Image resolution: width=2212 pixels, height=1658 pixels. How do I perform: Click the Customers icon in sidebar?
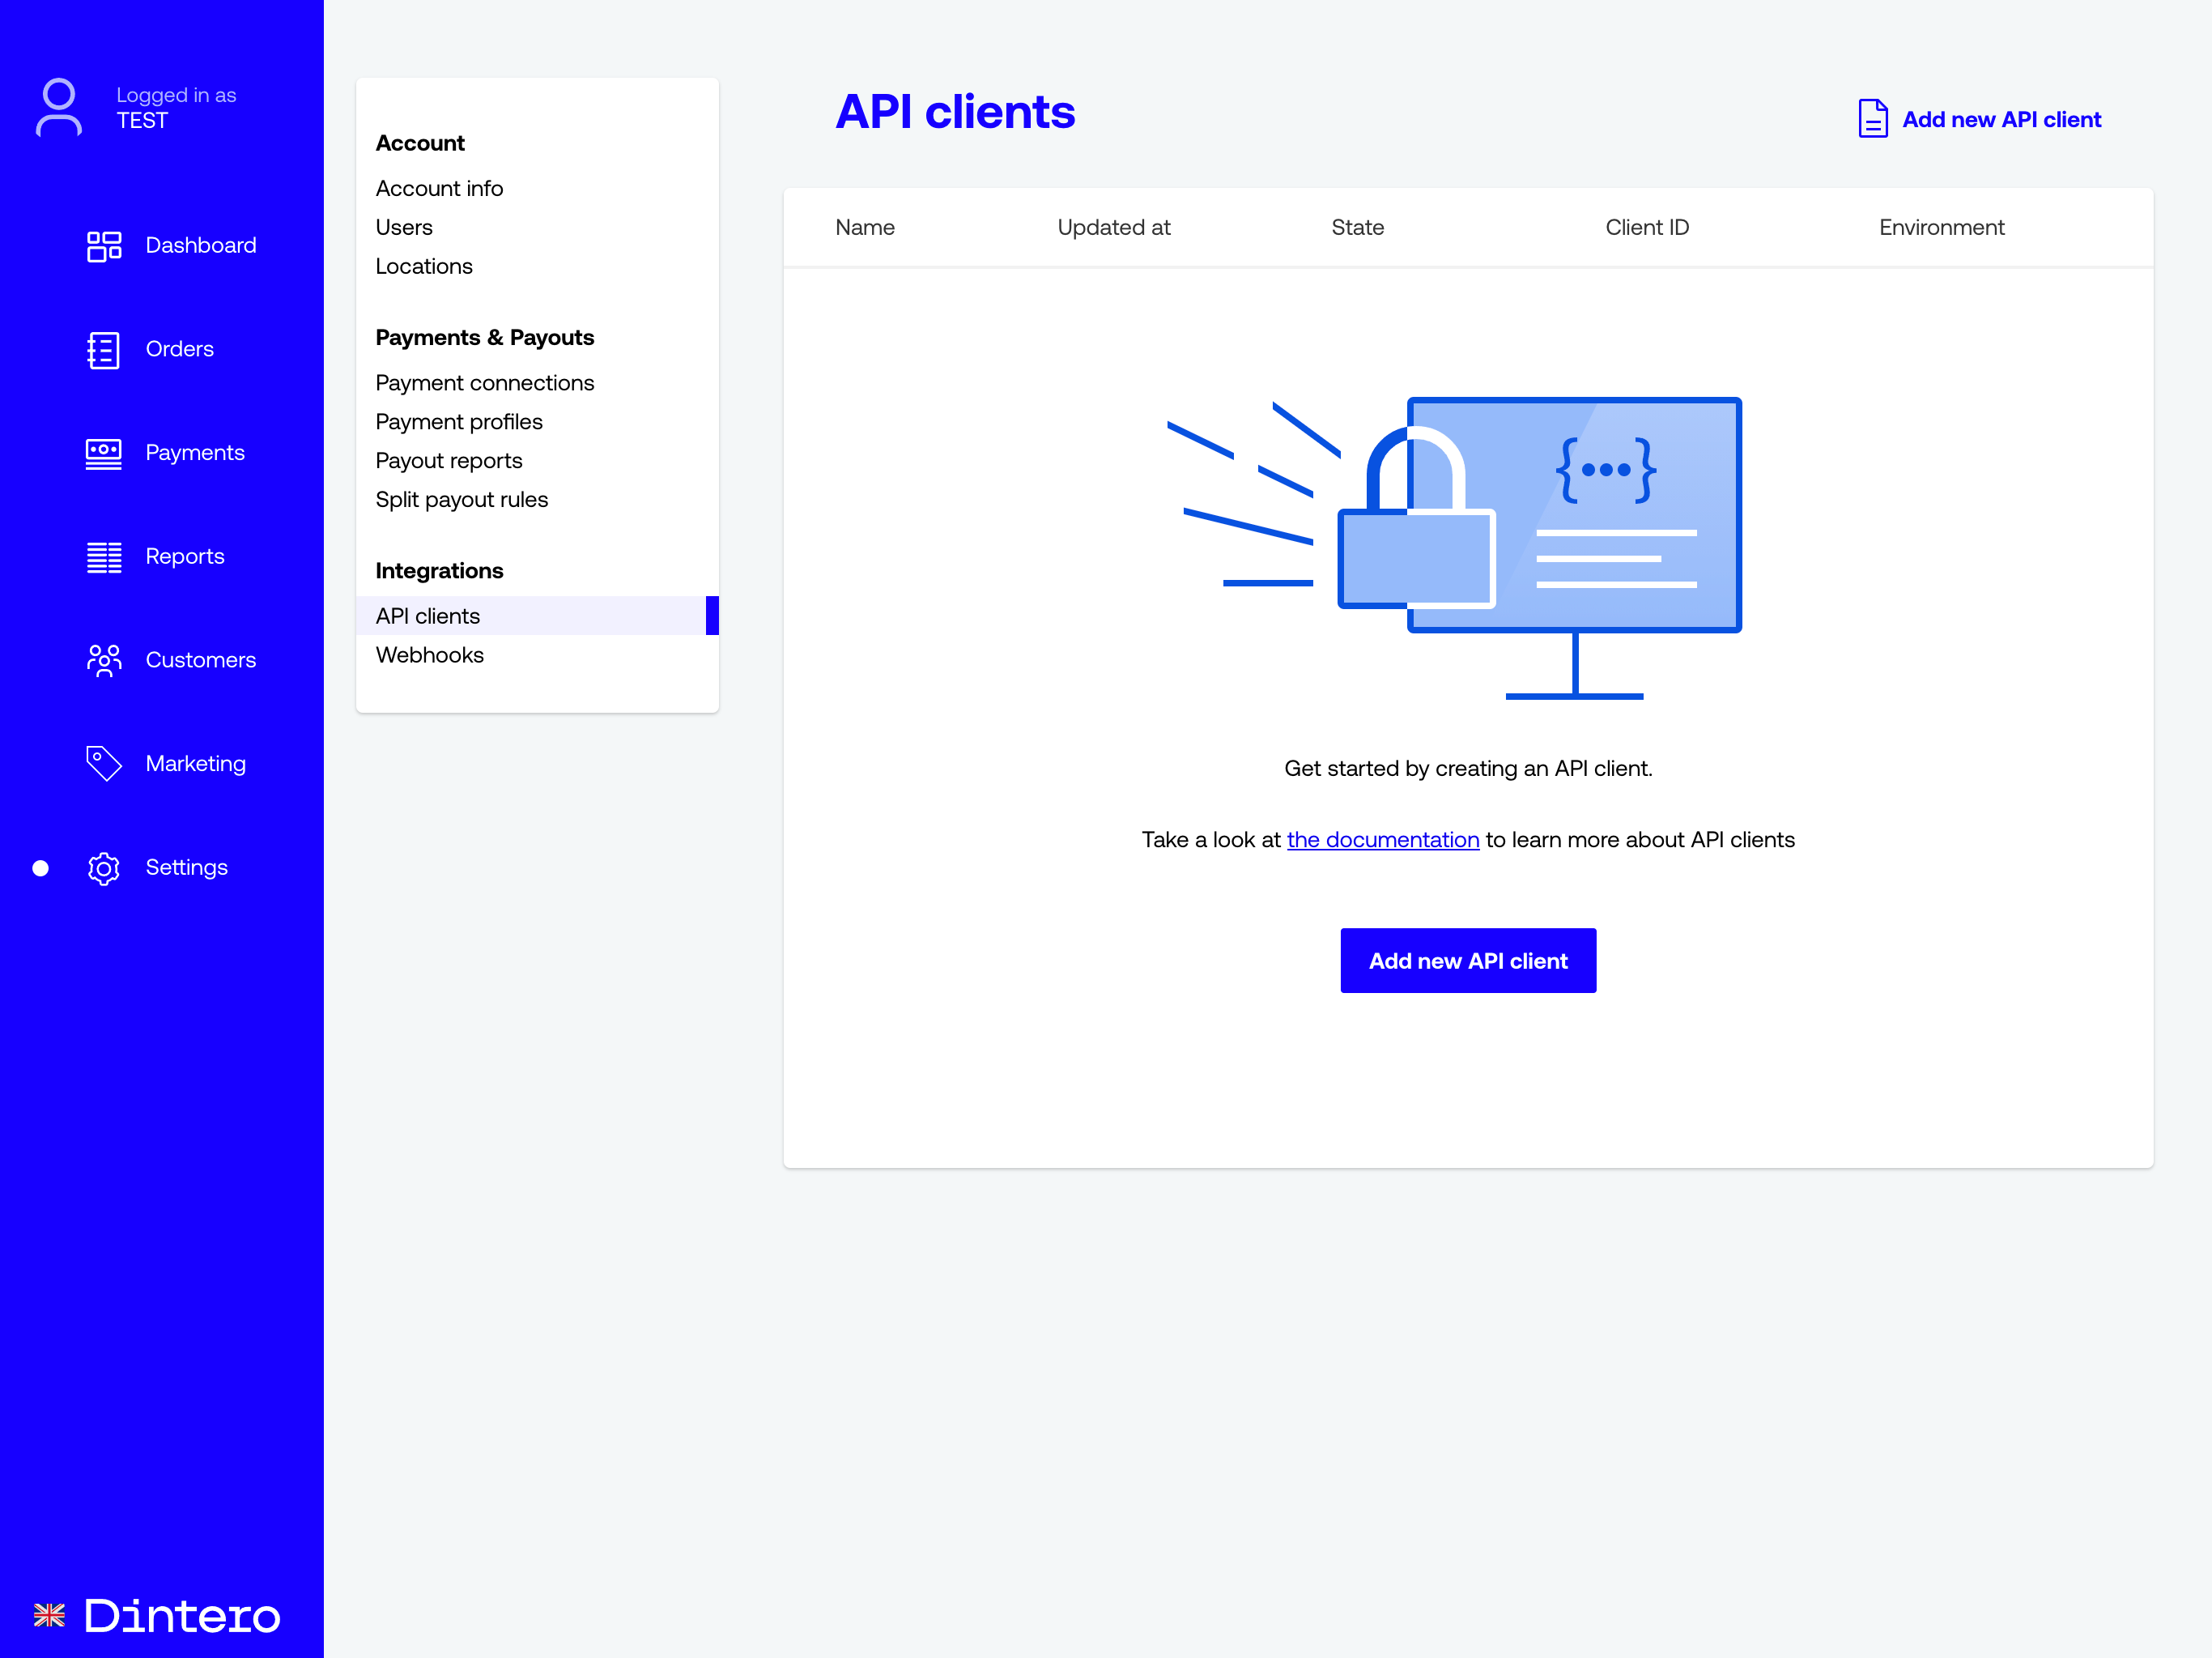click(104, 659)
